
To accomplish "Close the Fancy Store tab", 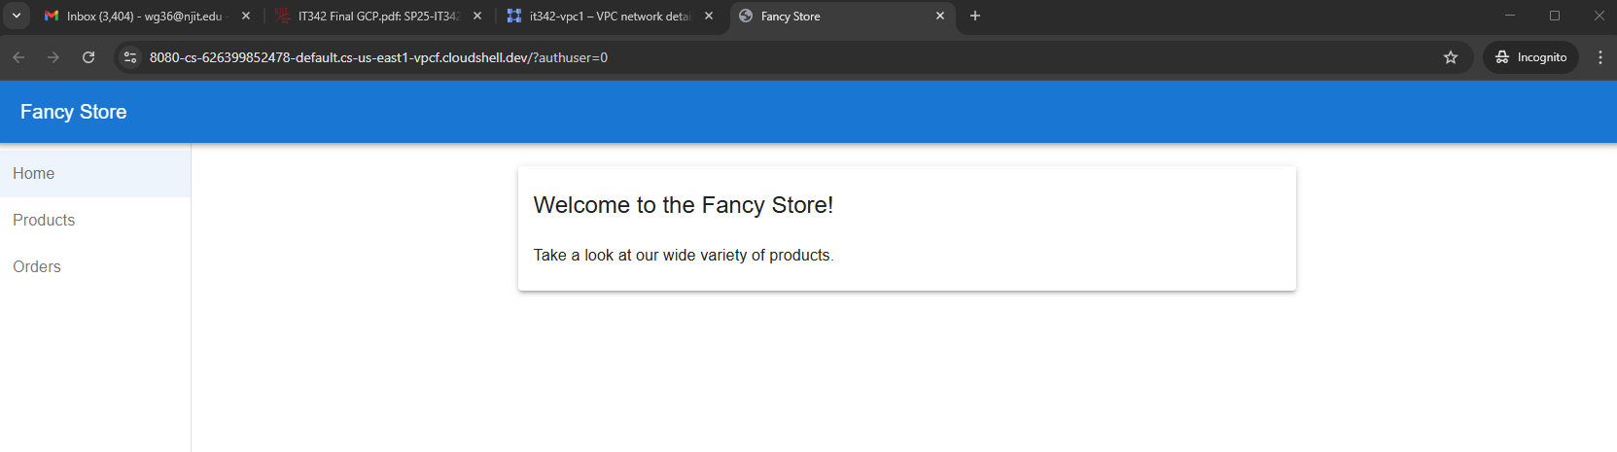I will (x=940, y=17).
